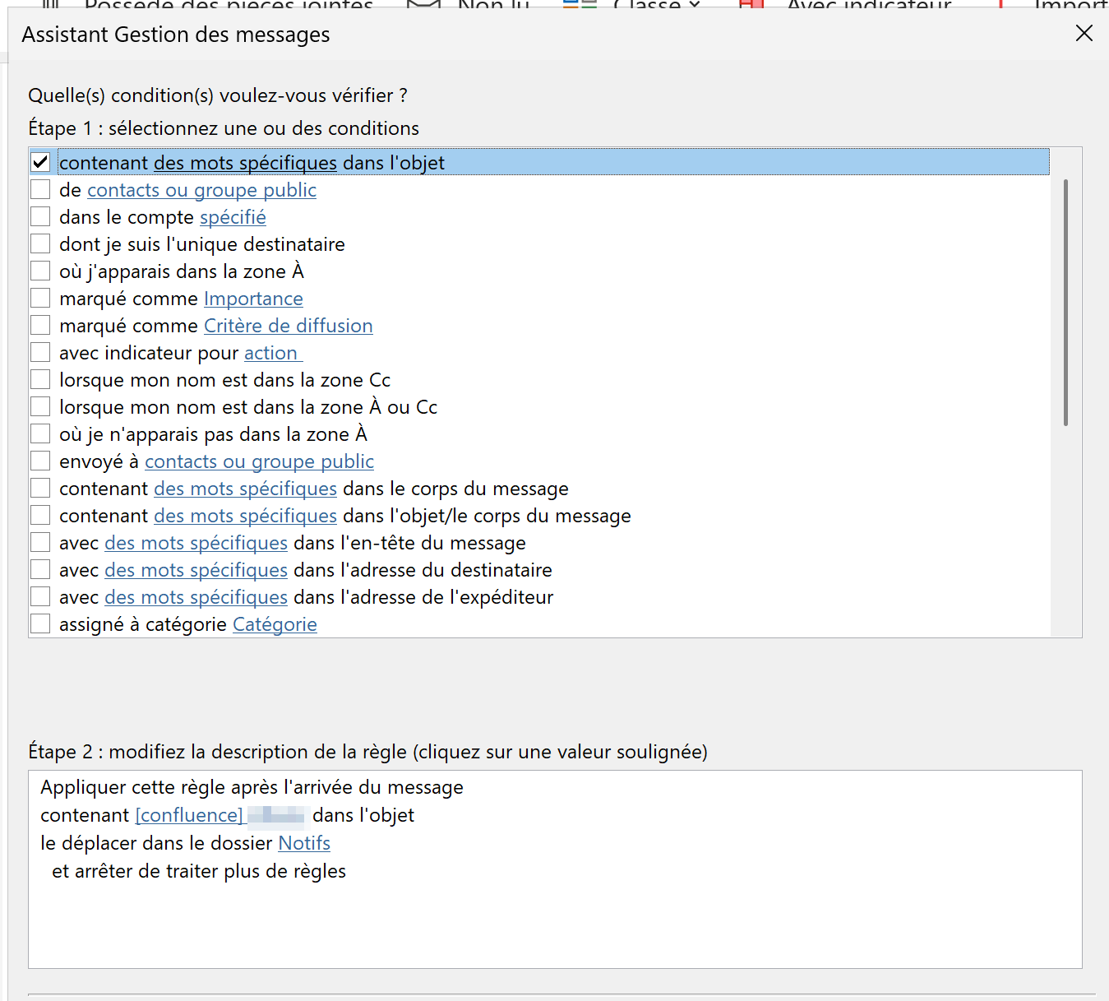
Task: Click the 'Catégorie' link
Action: (275, 624)
